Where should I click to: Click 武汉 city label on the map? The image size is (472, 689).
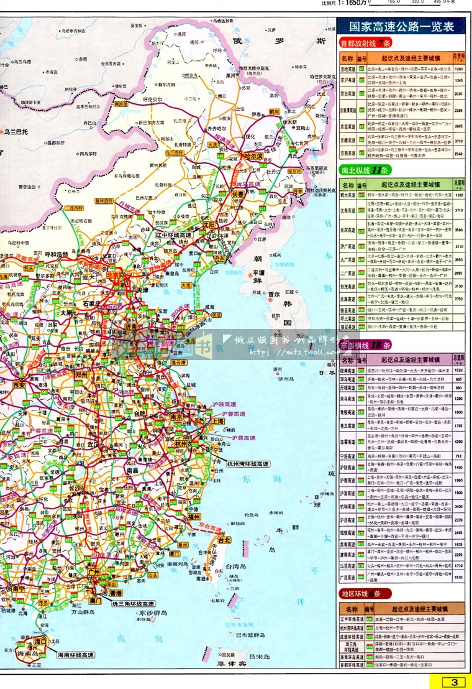point(93,445)
